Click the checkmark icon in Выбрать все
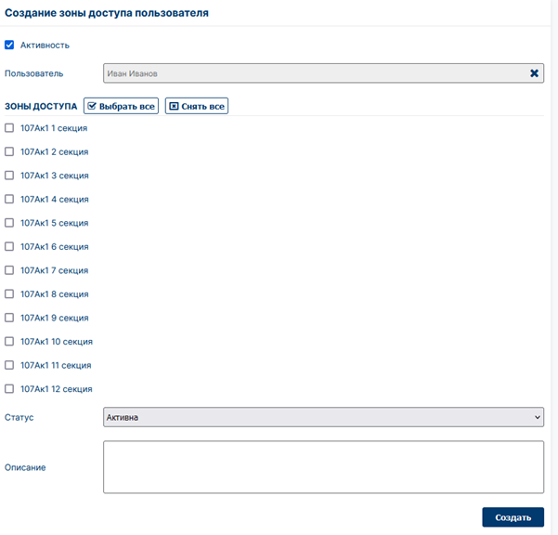Screen dimensions: 558x535 tap(92, 106)
